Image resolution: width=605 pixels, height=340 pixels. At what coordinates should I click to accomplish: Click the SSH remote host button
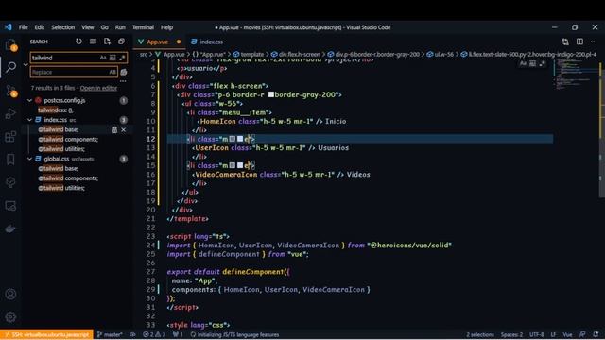pos(46,334)
